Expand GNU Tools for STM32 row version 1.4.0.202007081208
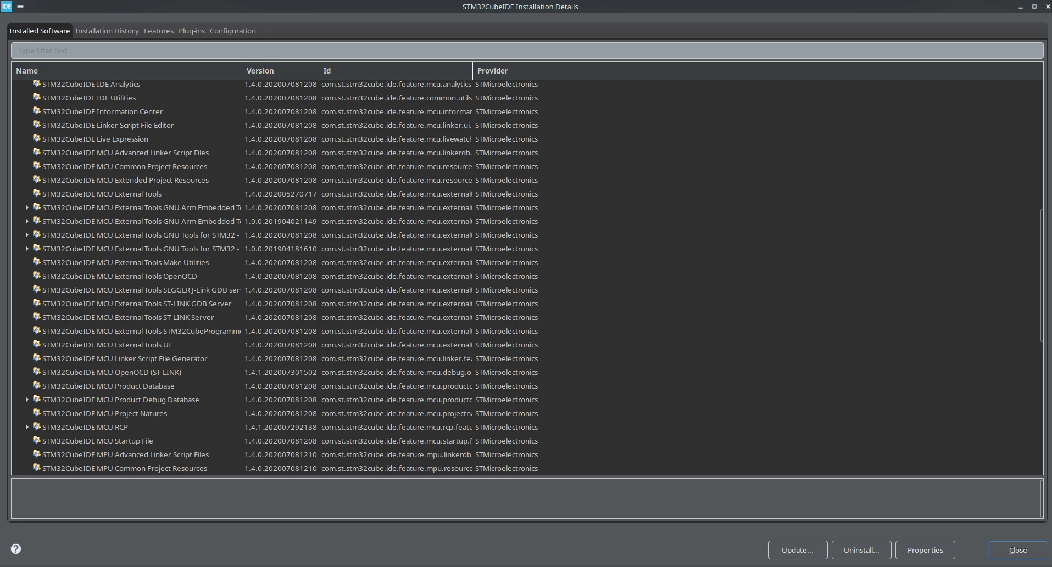Viewport: 1052px width, 567px height. [27, 235]
